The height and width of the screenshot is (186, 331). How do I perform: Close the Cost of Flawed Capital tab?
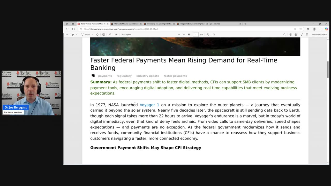[141, 24]
